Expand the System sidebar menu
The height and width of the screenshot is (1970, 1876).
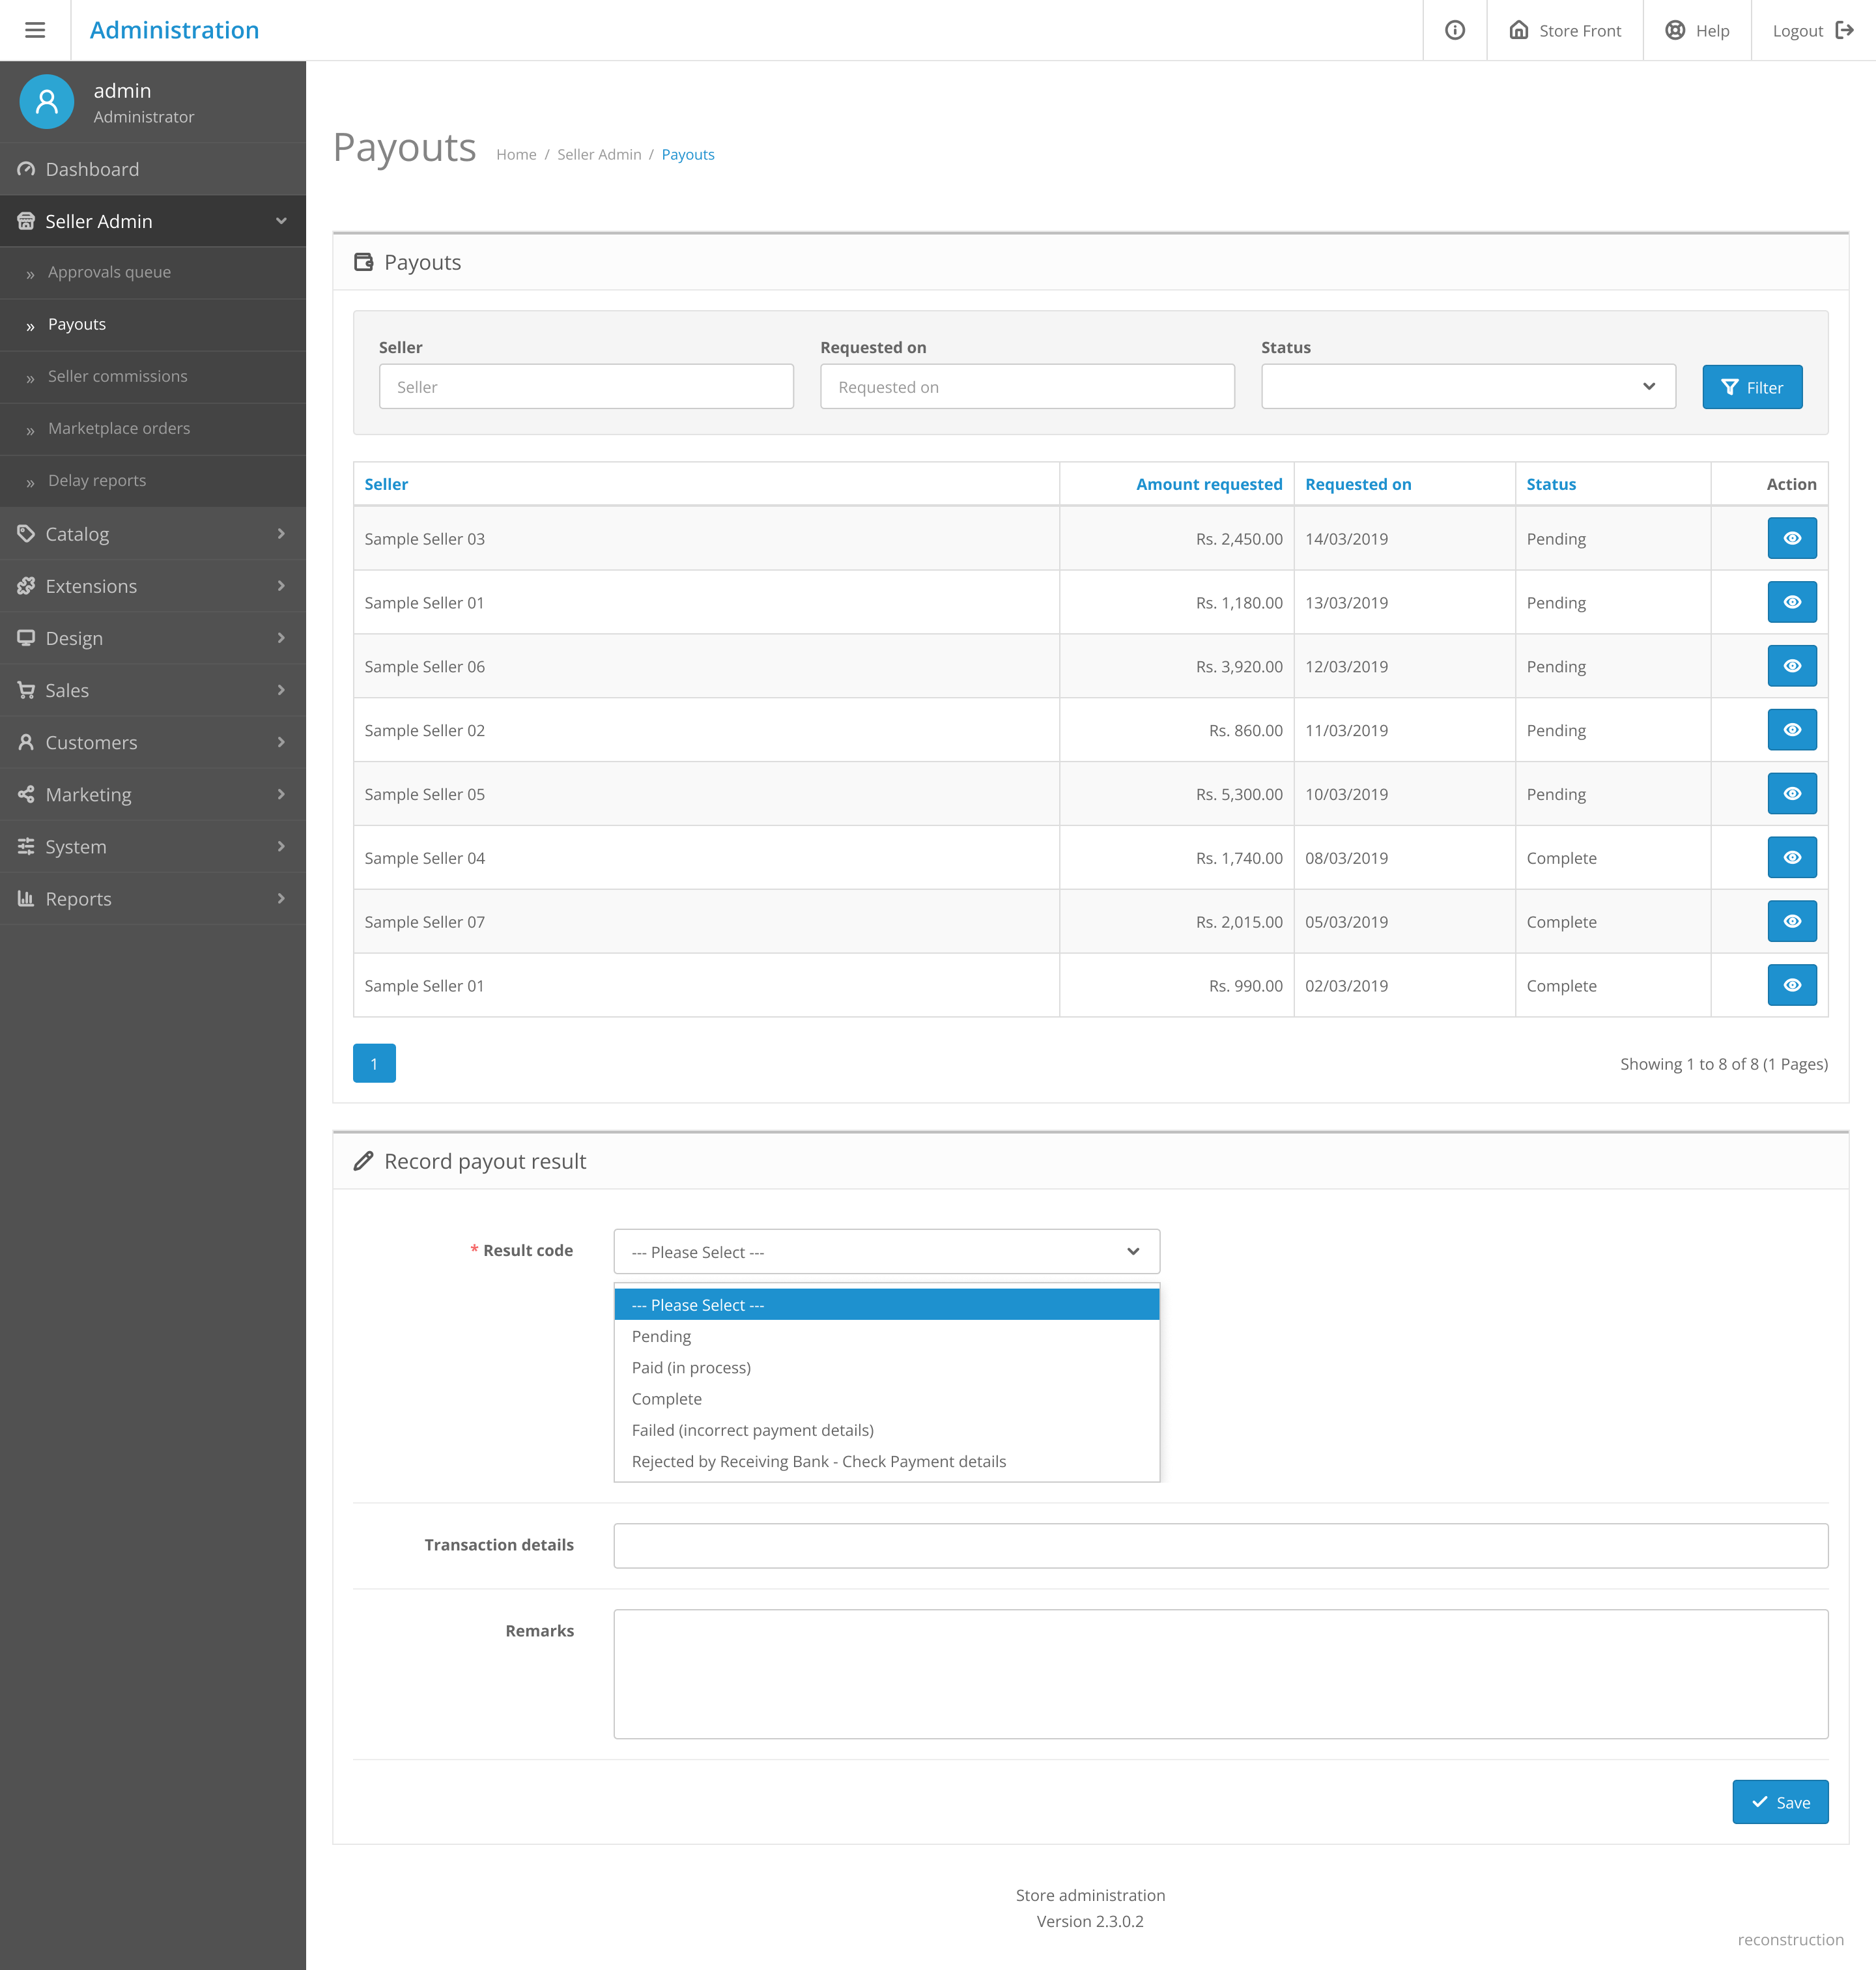153,846
